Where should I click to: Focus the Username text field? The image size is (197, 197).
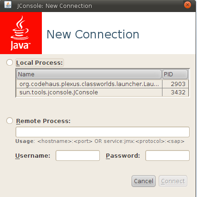tap(78, 156)
